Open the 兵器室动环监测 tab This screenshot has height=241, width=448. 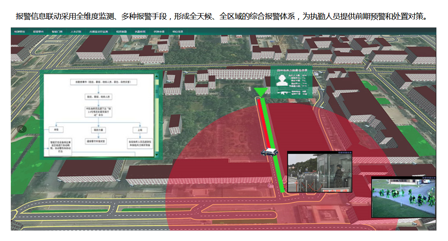tap(98, 32)
